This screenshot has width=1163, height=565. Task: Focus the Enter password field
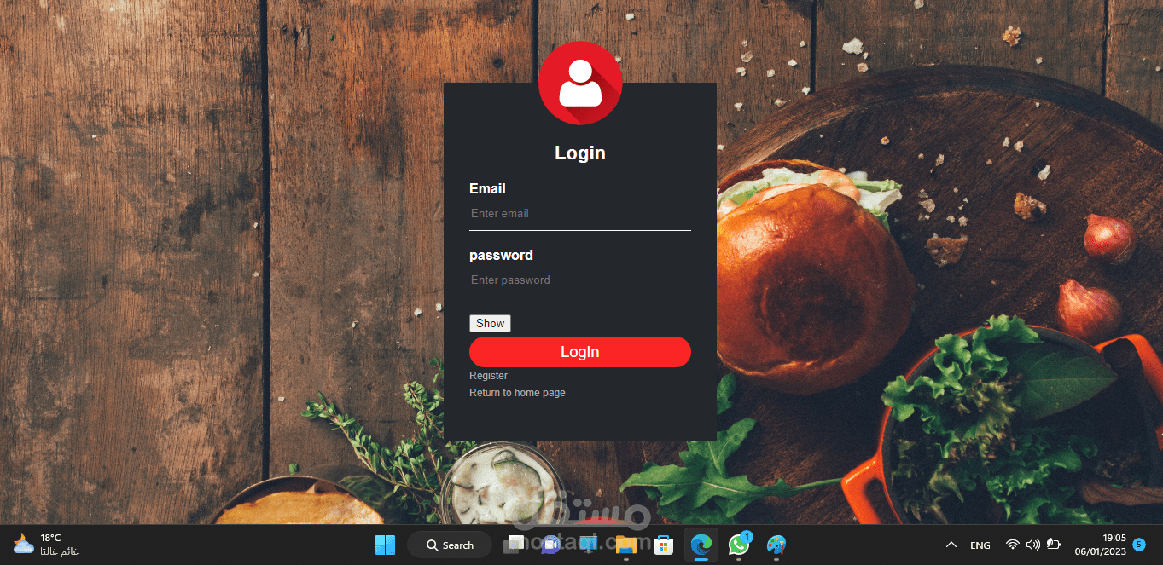(580, 280)
